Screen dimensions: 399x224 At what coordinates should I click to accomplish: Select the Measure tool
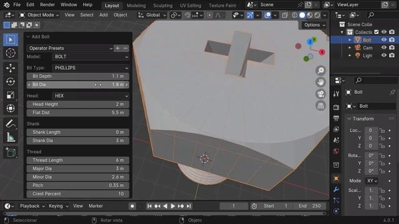[x=11, y=137]
